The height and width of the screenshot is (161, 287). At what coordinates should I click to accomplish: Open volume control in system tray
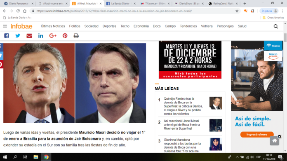tap(252, 157)
